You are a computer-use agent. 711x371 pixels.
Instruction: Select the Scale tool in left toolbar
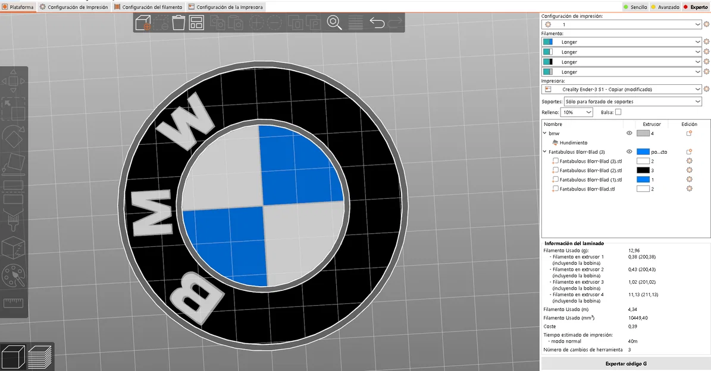(13, 109)
